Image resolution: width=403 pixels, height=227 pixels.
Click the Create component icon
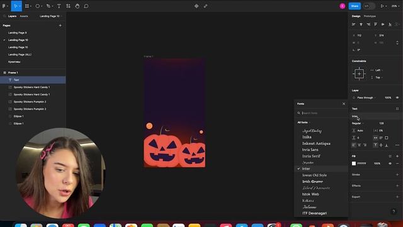(196, 6)
